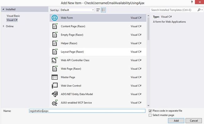Select 'Master Page' template text
The width and height of the screenshot is (204, 124).
68,77
